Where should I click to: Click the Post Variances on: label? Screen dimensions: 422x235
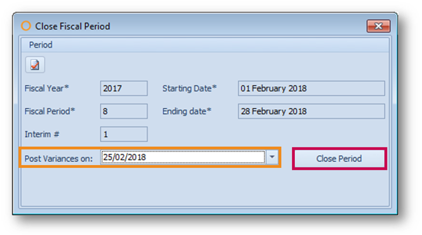click(x=59, y=159)
